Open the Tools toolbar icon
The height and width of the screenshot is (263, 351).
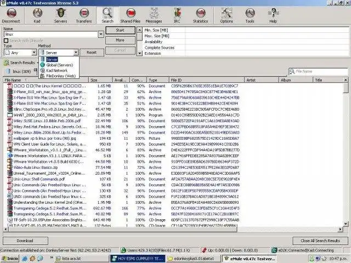[250, 13]
